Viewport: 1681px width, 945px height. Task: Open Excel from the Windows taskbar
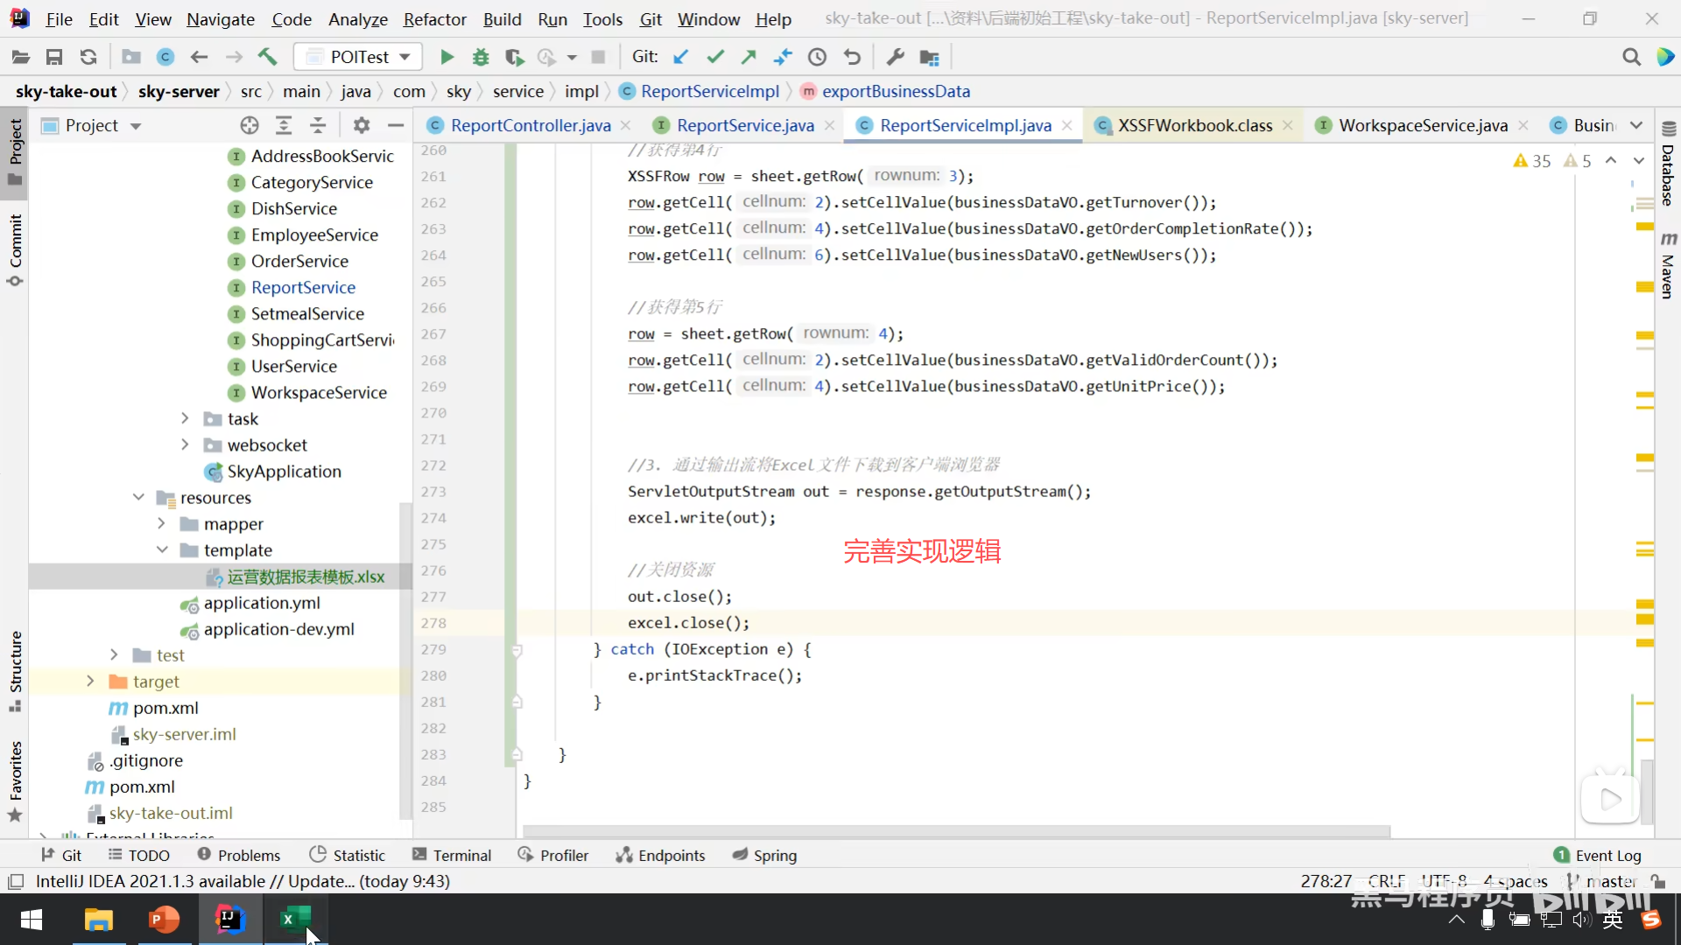point(294,920)
